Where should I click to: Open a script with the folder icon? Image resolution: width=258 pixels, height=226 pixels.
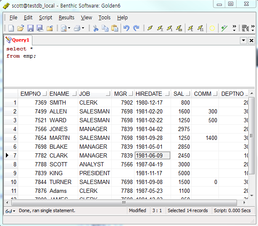pyautogui.click(x=21, y=28)
